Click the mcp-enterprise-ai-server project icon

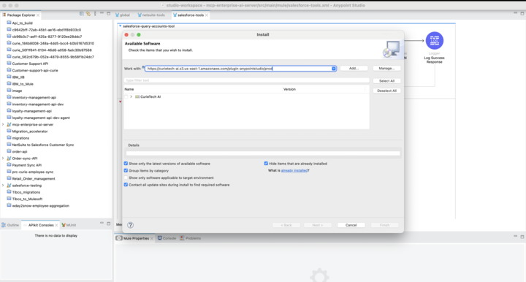(x=9, y=124)
